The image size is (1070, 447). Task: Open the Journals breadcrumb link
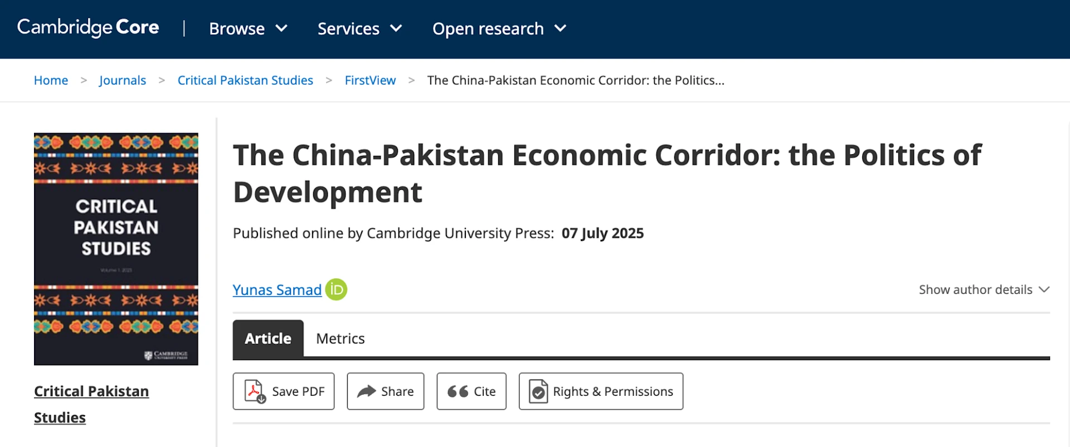(x=123, y=80)
